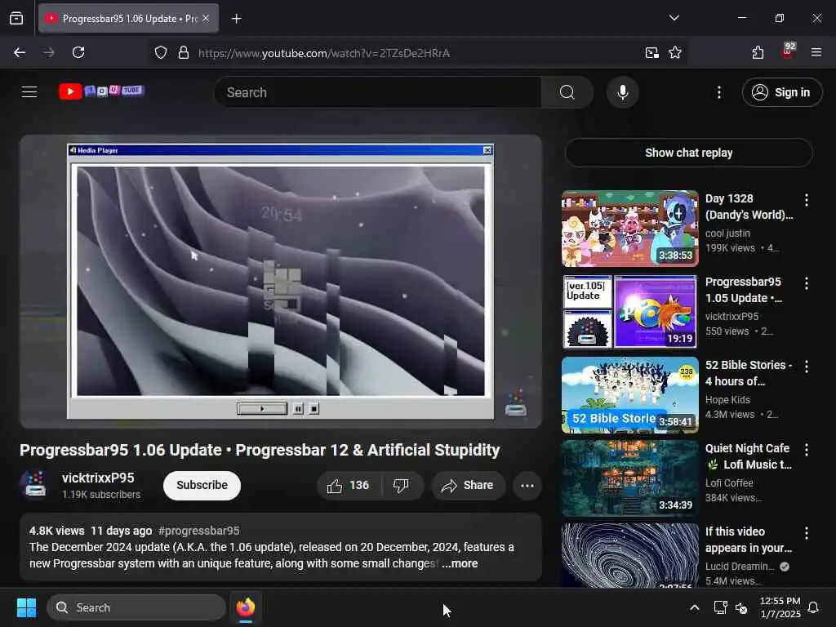836x627 pixels.
Task: Submit search with magnifier button
Action: [x=567, y=92]
